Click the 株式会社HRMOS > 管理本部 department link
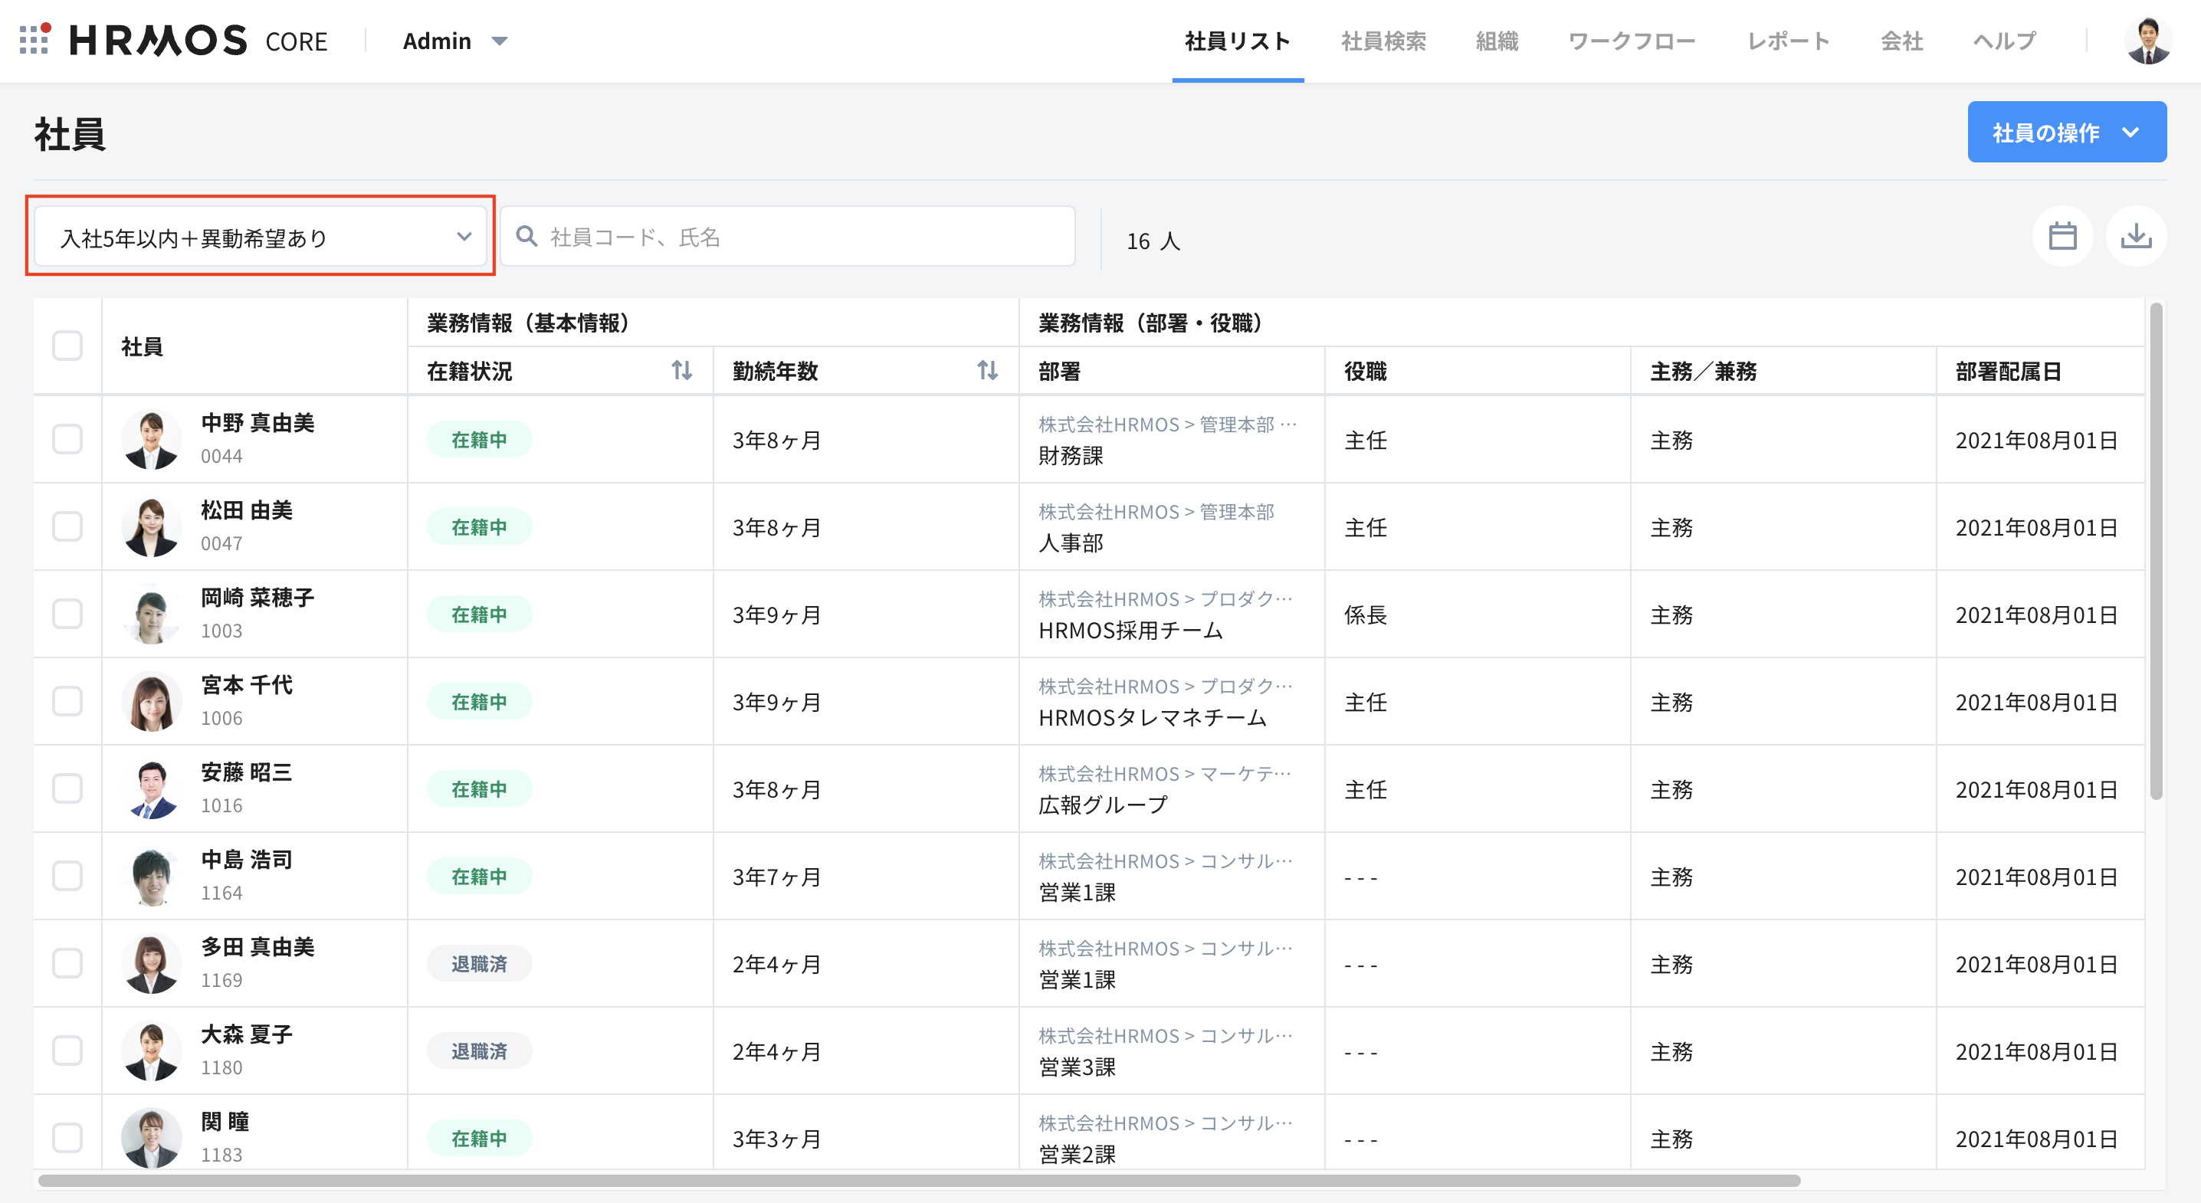The image size is (2201, 1203). tap(1155, 512)
